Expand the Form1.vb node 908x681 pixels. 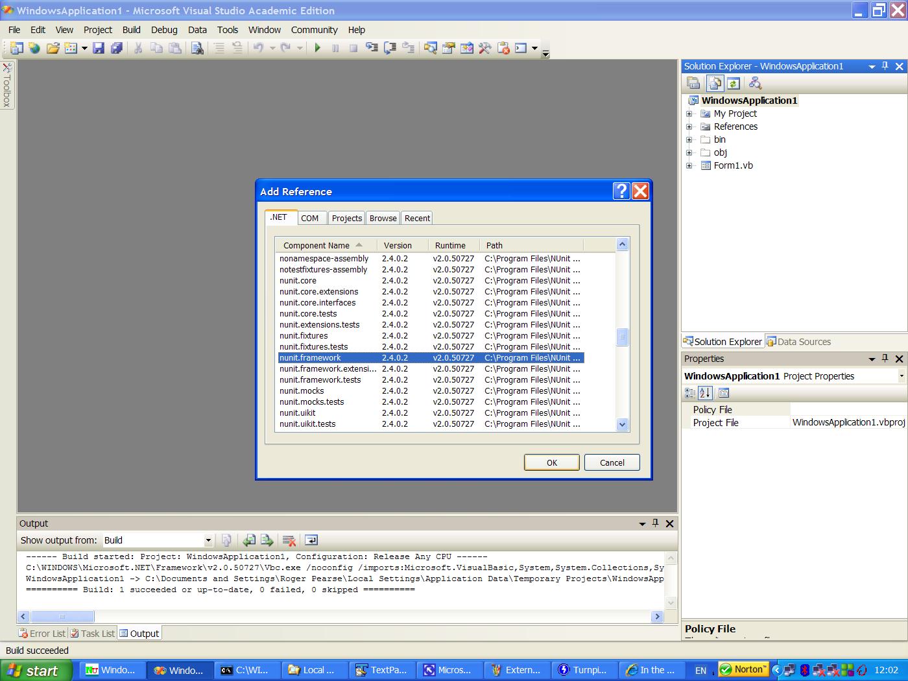[689, 165]
